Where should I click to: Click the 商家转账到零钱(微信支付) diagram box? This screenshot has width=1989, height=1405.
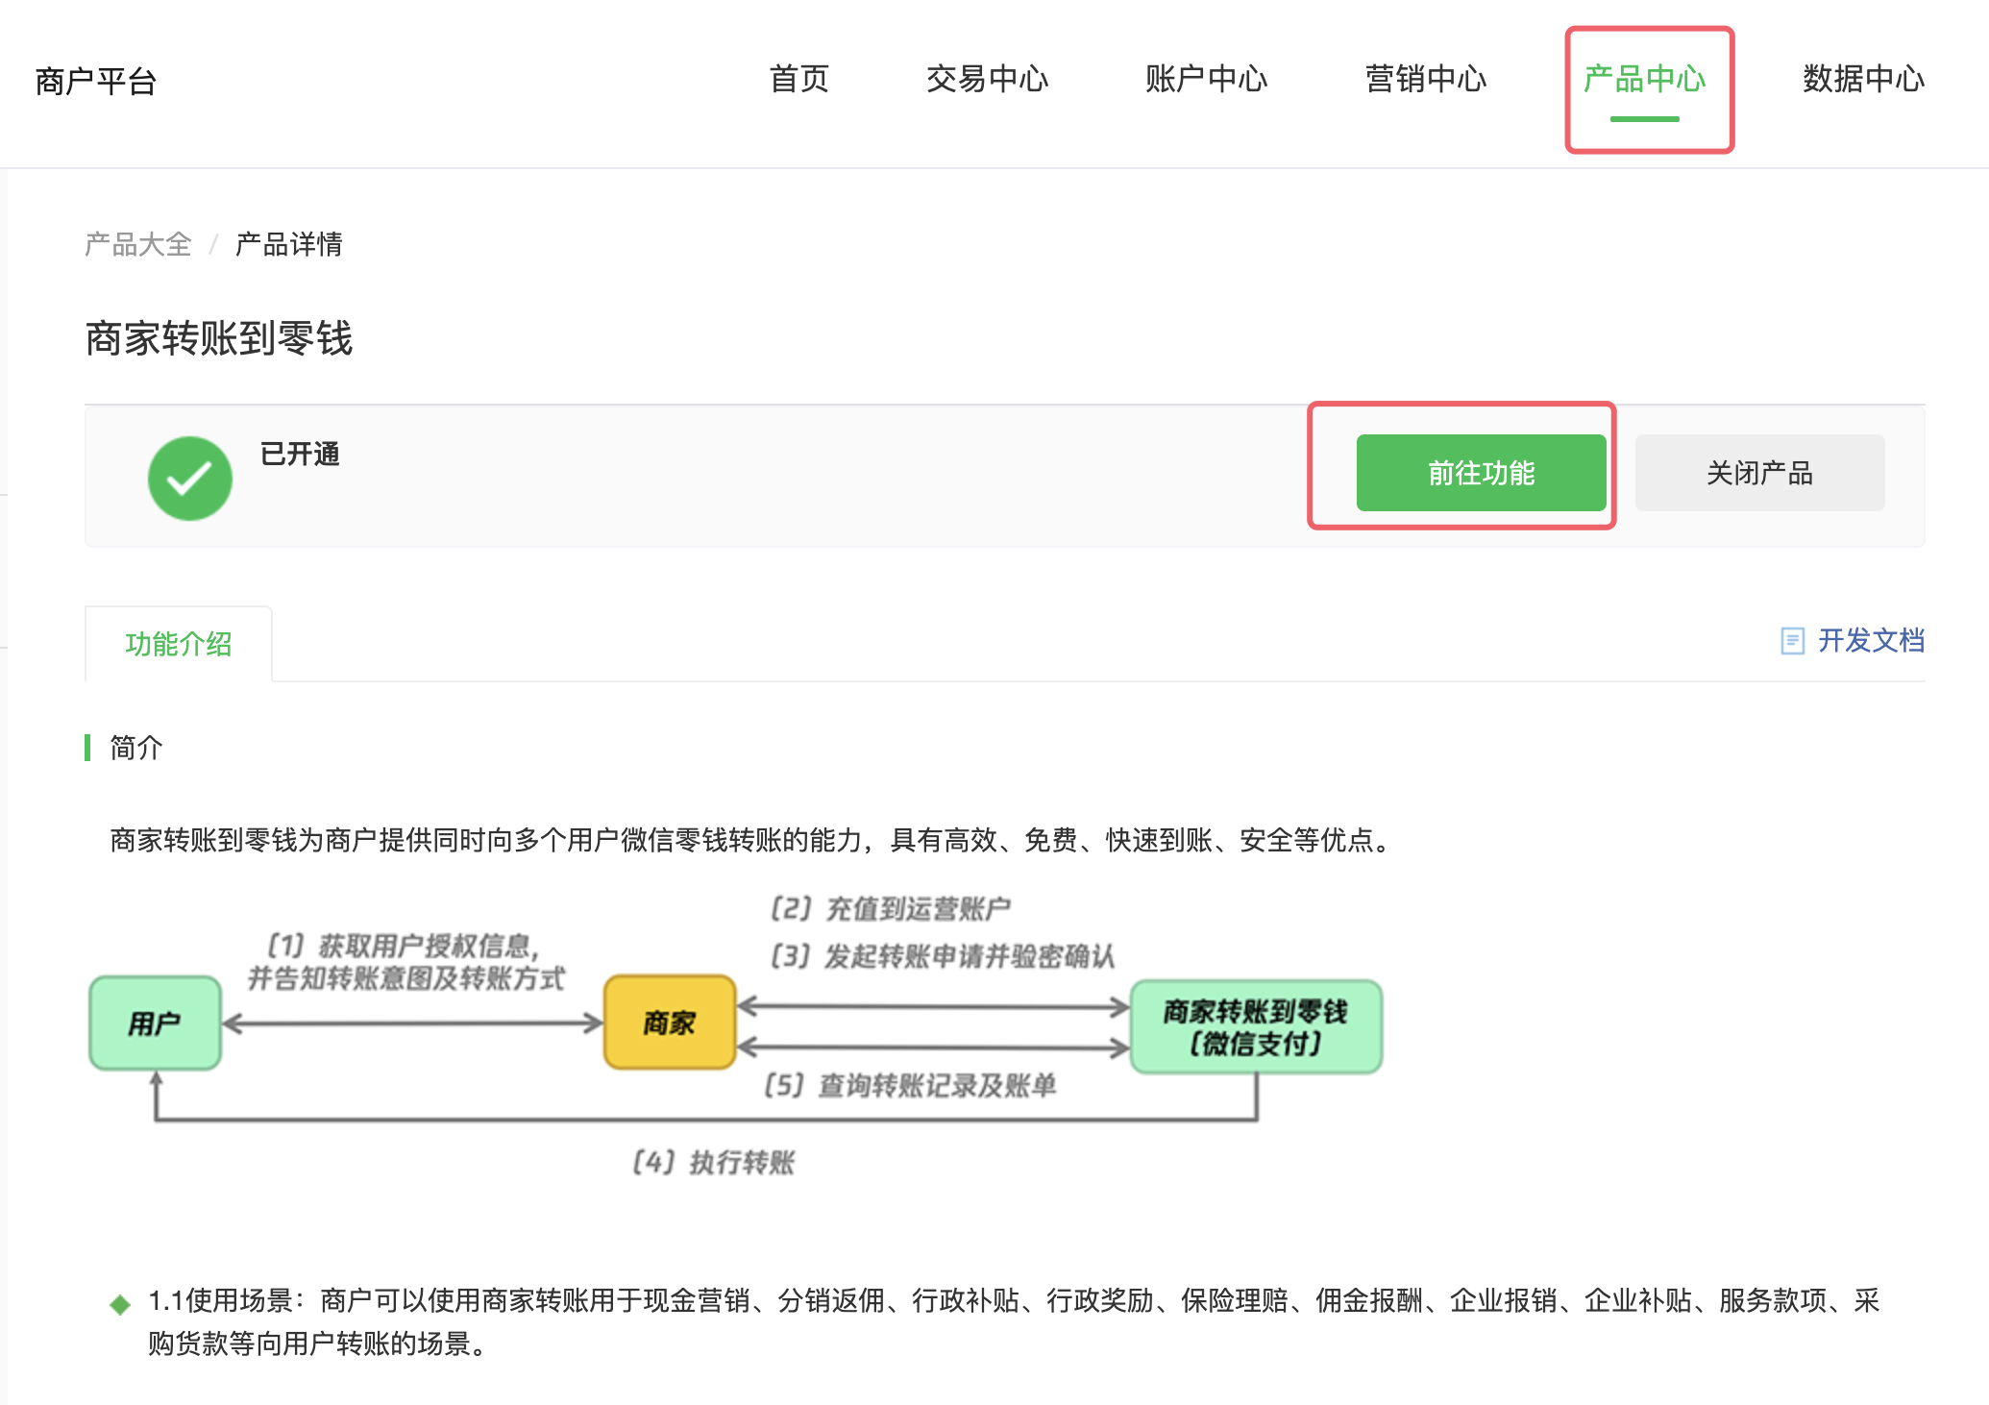(1256, 1026)
